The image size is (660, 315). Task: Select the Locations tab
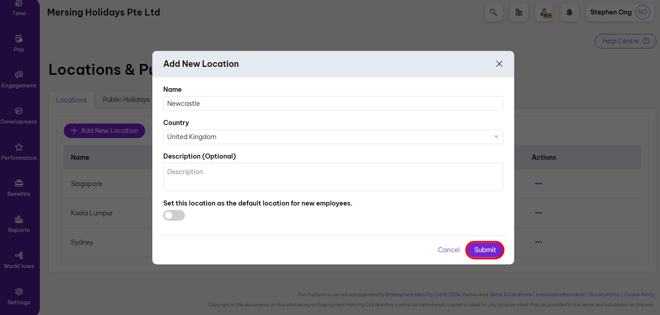point(71,100)
